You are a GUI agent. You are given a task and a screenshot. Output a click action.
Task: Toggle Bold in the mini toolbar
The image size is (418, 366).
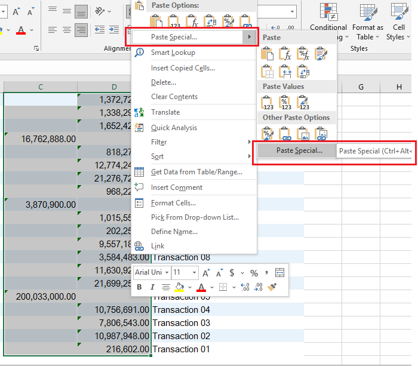point(139,287)
